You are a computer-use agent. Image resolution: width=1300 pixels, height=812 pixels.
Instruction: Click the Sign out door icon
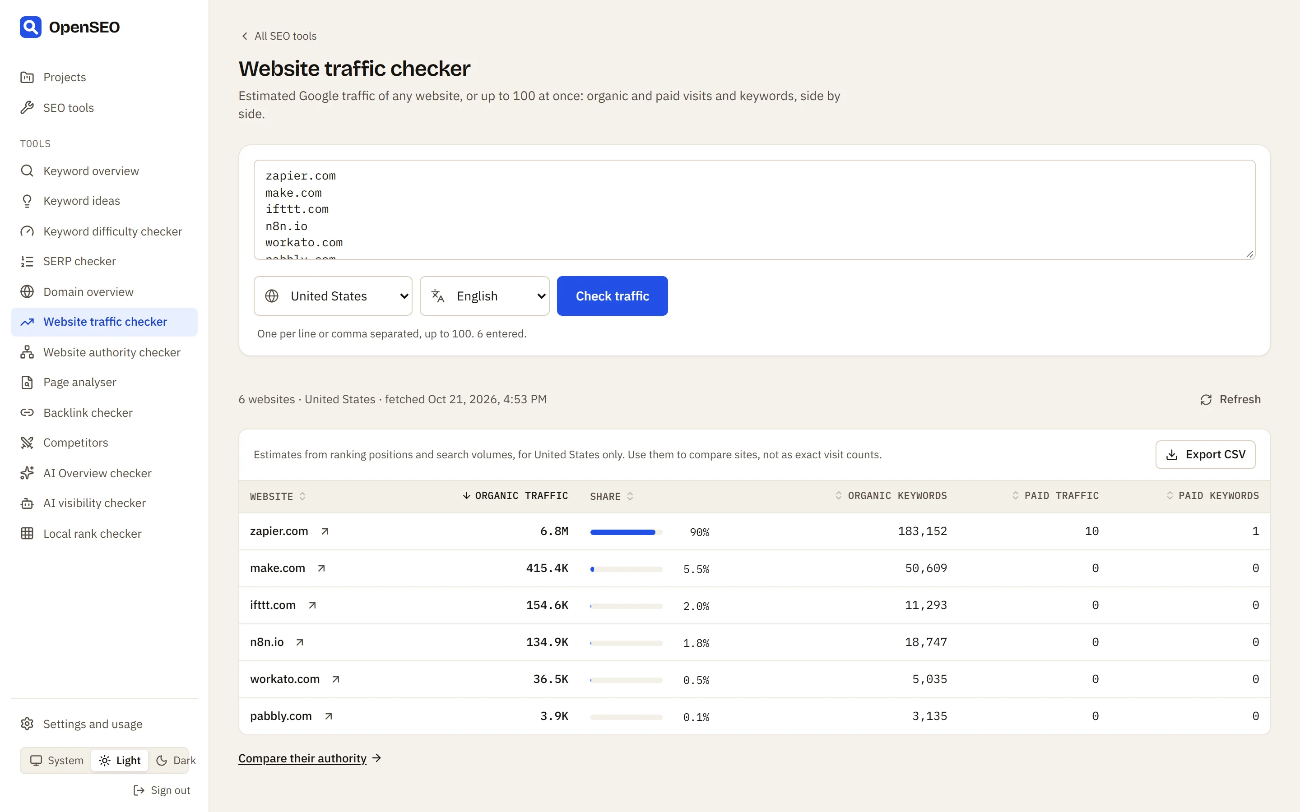pos(139,790)
